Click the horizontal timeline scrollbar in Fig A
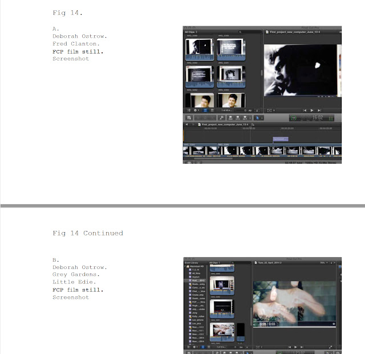 213,158
